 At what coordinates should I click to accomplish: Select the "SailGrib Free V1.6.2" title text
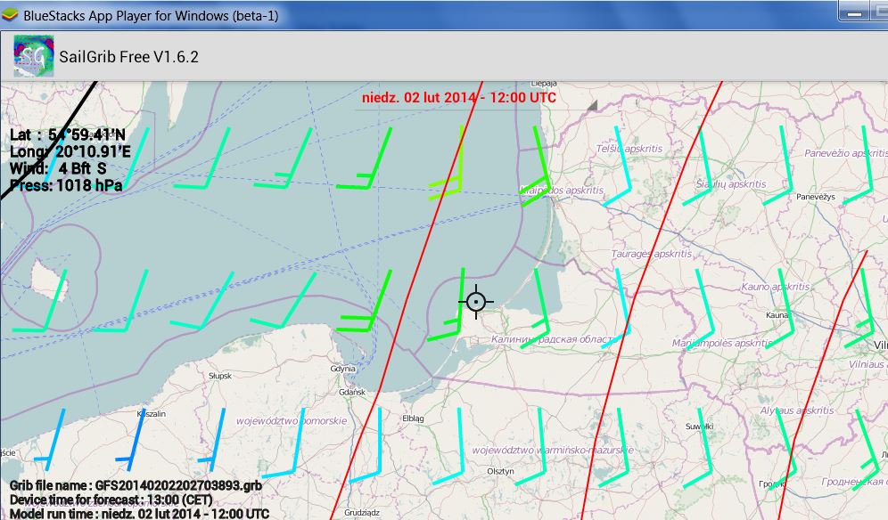coord(129,57)
